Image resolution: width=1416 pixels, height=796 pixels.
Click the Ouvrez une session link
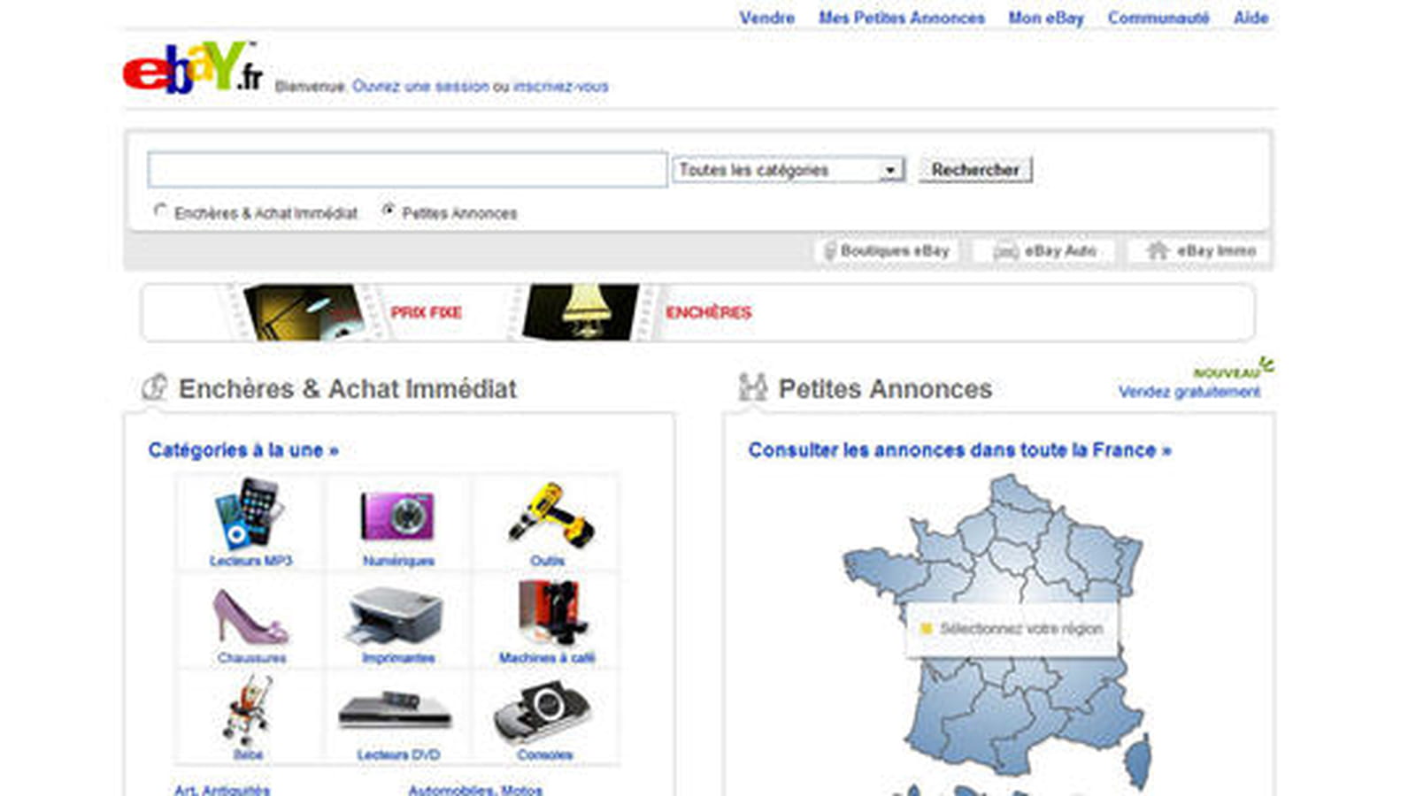[x=420, y=86]
